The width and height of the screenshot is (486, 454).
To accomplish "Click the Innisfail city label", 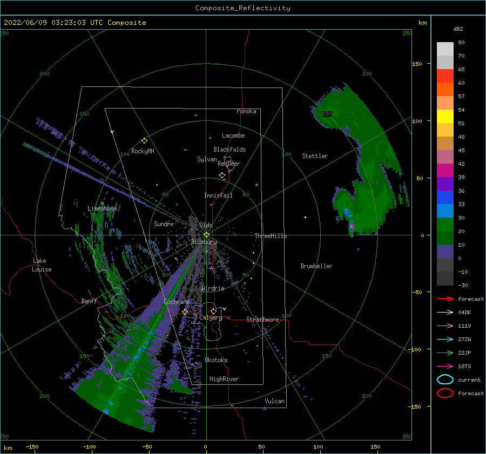I will pos(218,195).
